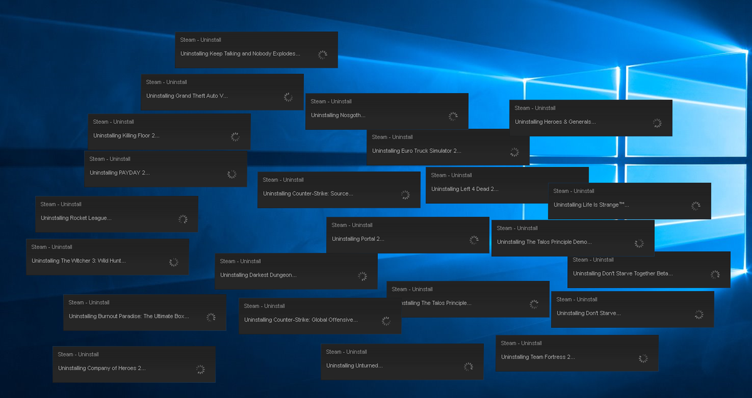Click the spinner in Keep Talking and Nobody Explodes dialog

tap(322, 55)
